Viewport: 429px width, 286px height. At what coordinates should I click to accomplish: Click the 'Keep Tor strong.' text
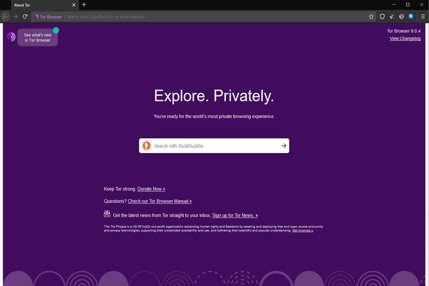120,189
